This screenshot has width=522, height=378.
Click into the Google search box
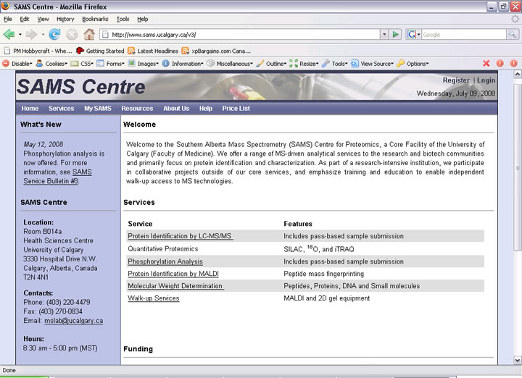point(464,34)
